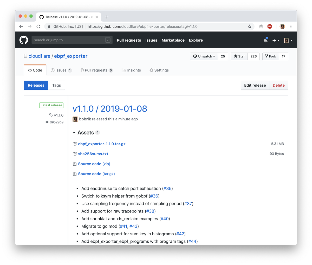Bookmark page with the star icon
This screenshot has width=312, height=265.
[250, 26]
